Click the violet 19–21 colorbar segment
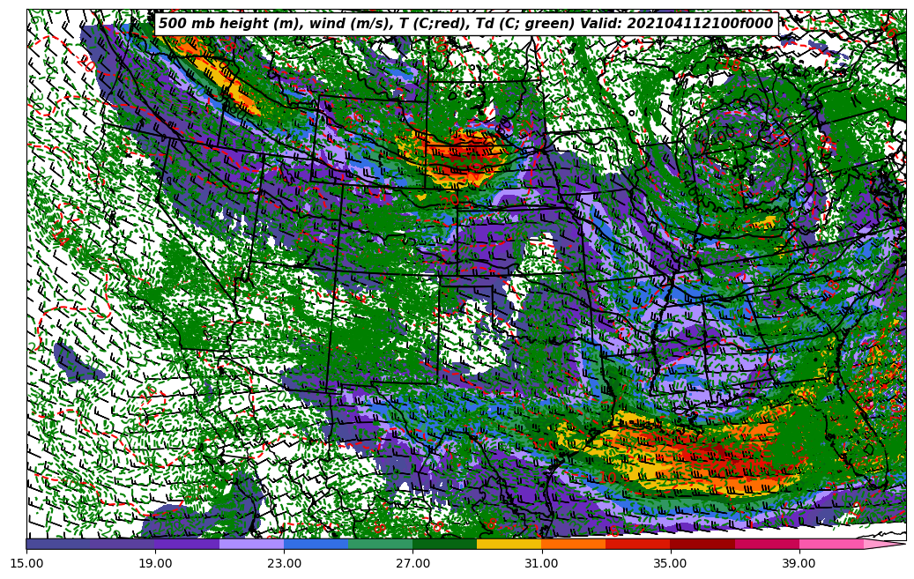 pos(187,544)
